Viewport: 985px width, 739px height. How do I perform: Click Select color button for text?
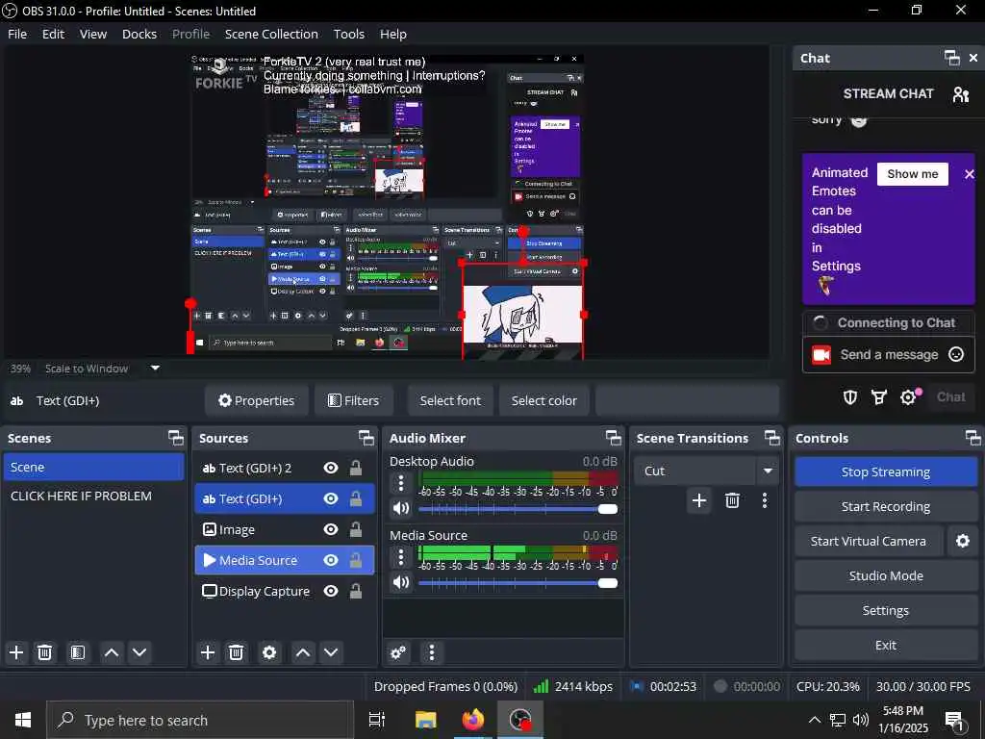point(544,400)
